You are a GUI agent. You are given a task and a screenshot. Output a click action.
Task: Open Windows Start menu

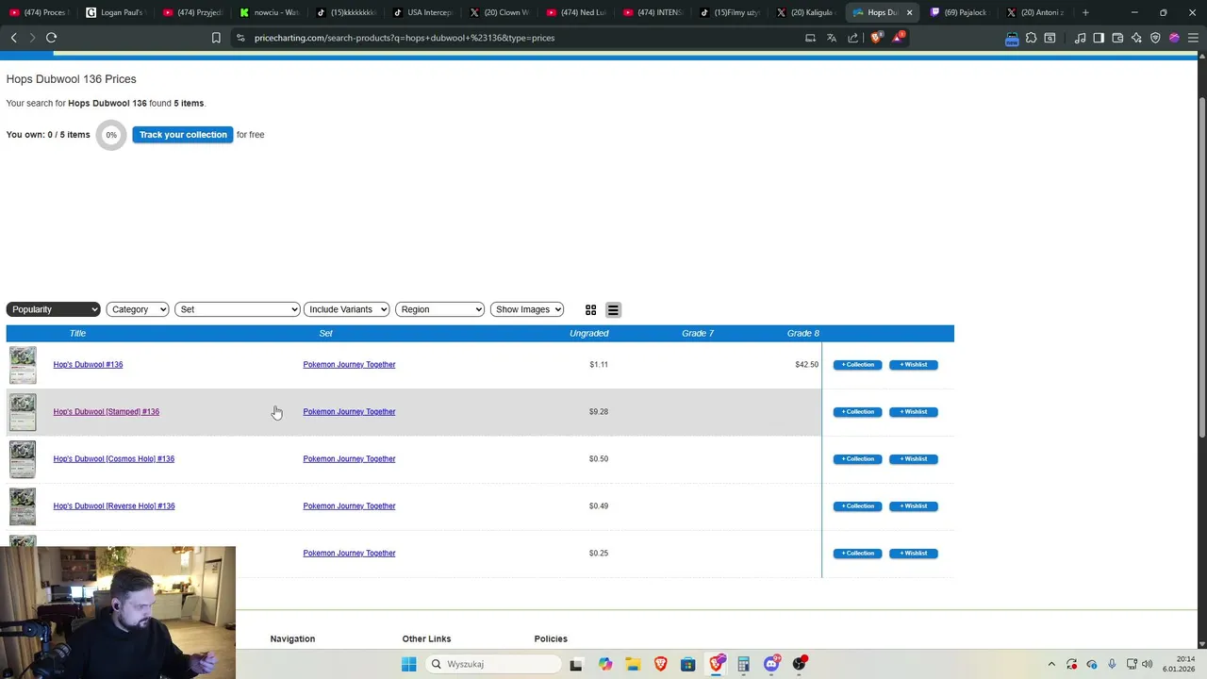pyautogui.click(x=408, y=664)
